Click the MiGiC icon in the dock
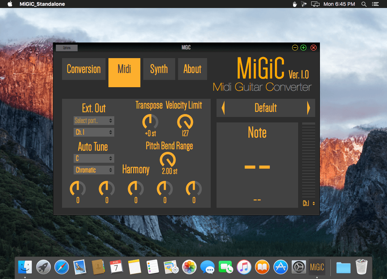Viewport: 387px width, 279px height. [317, 267]
